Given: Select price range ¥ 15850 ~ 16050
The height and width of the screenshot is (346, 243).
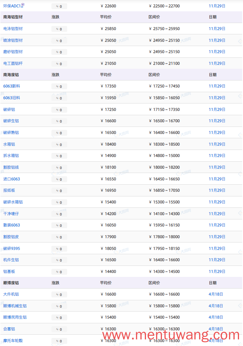Looking at the screenshot, I should pos(165,98).
